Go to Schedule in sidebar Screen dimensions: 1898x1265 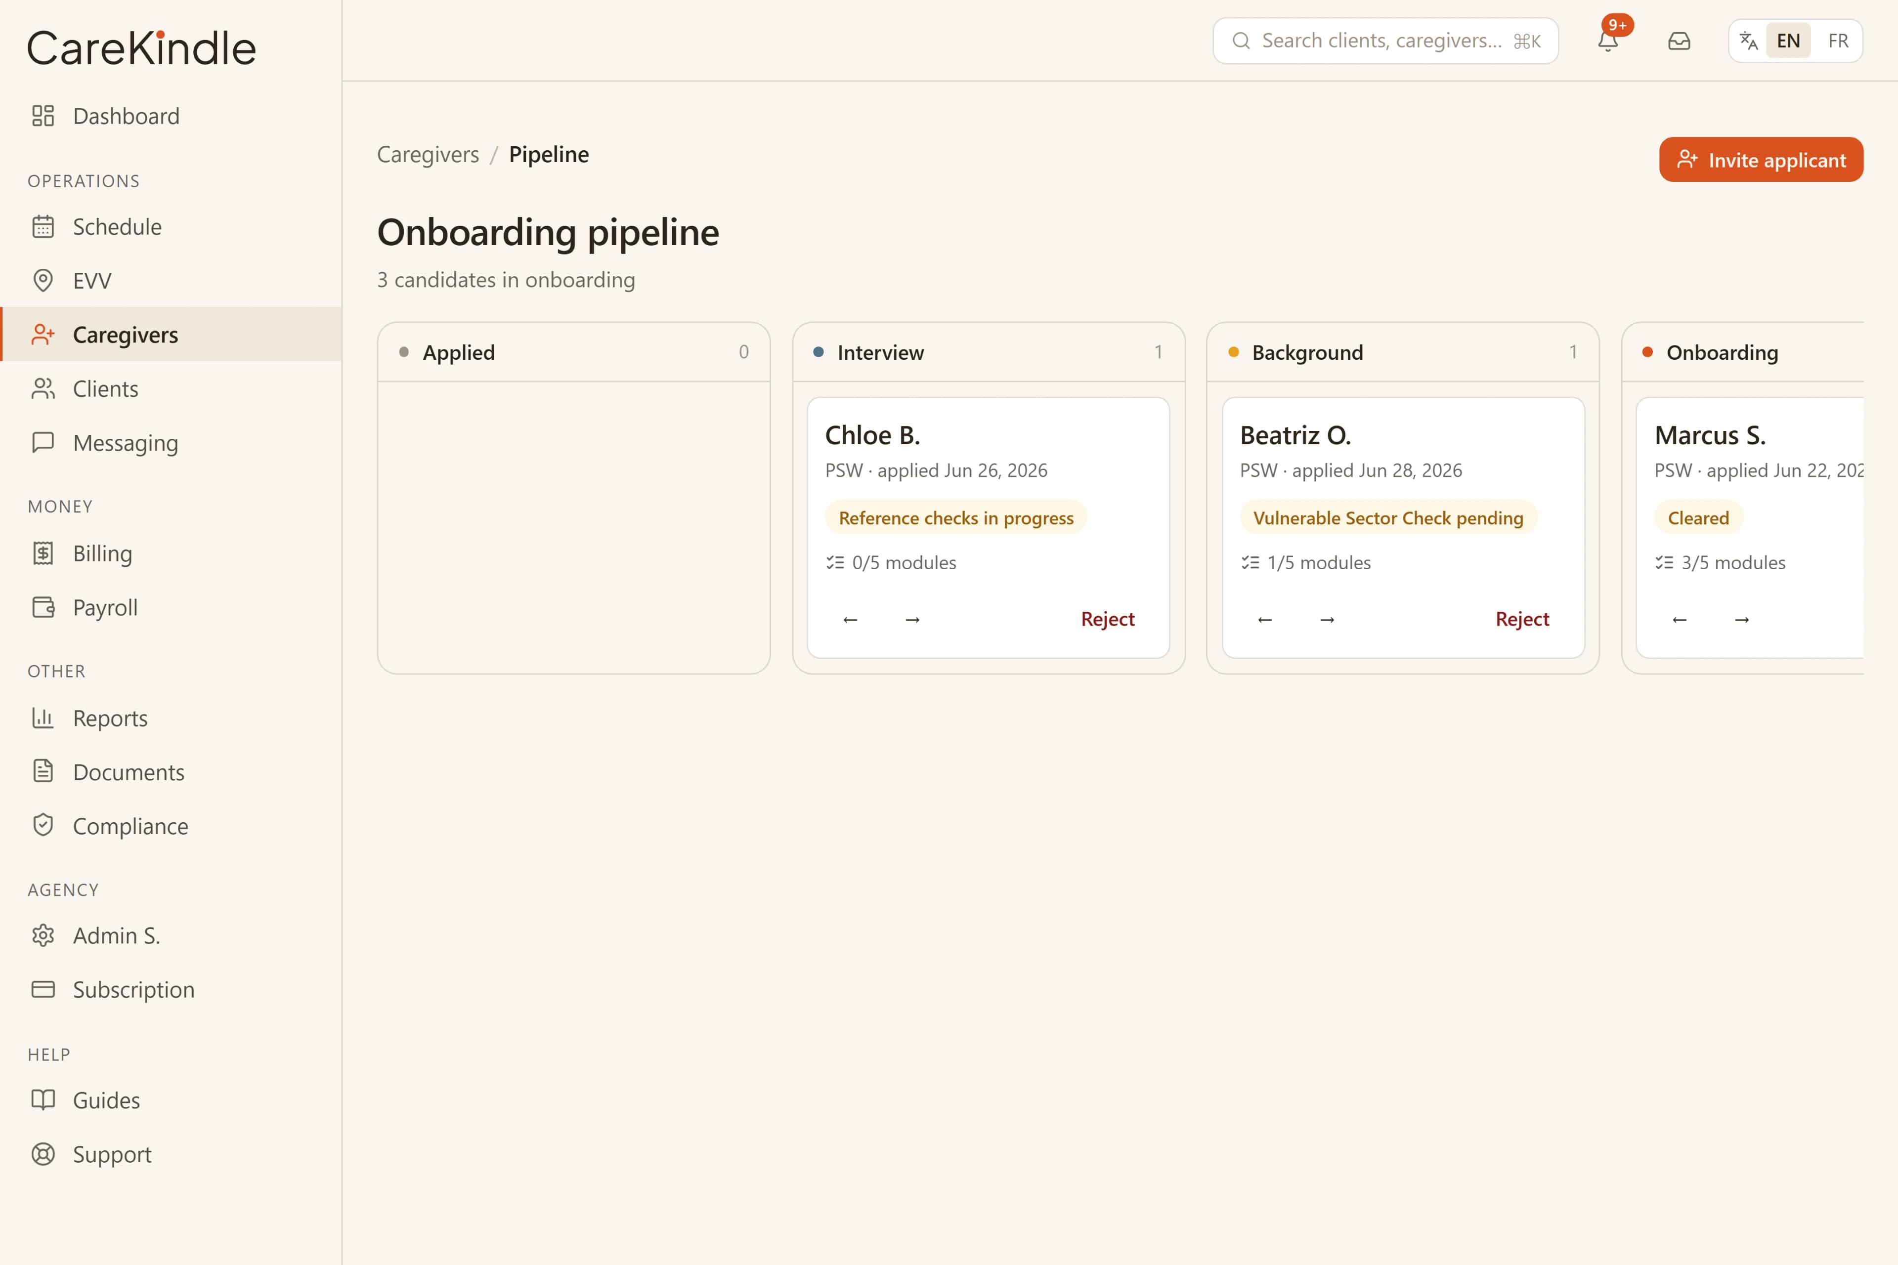[x=171, y=227]
